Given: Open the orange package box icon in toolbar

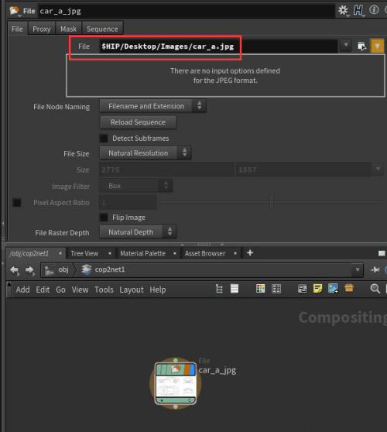Looking at the screenshot, I should [349, 288].
